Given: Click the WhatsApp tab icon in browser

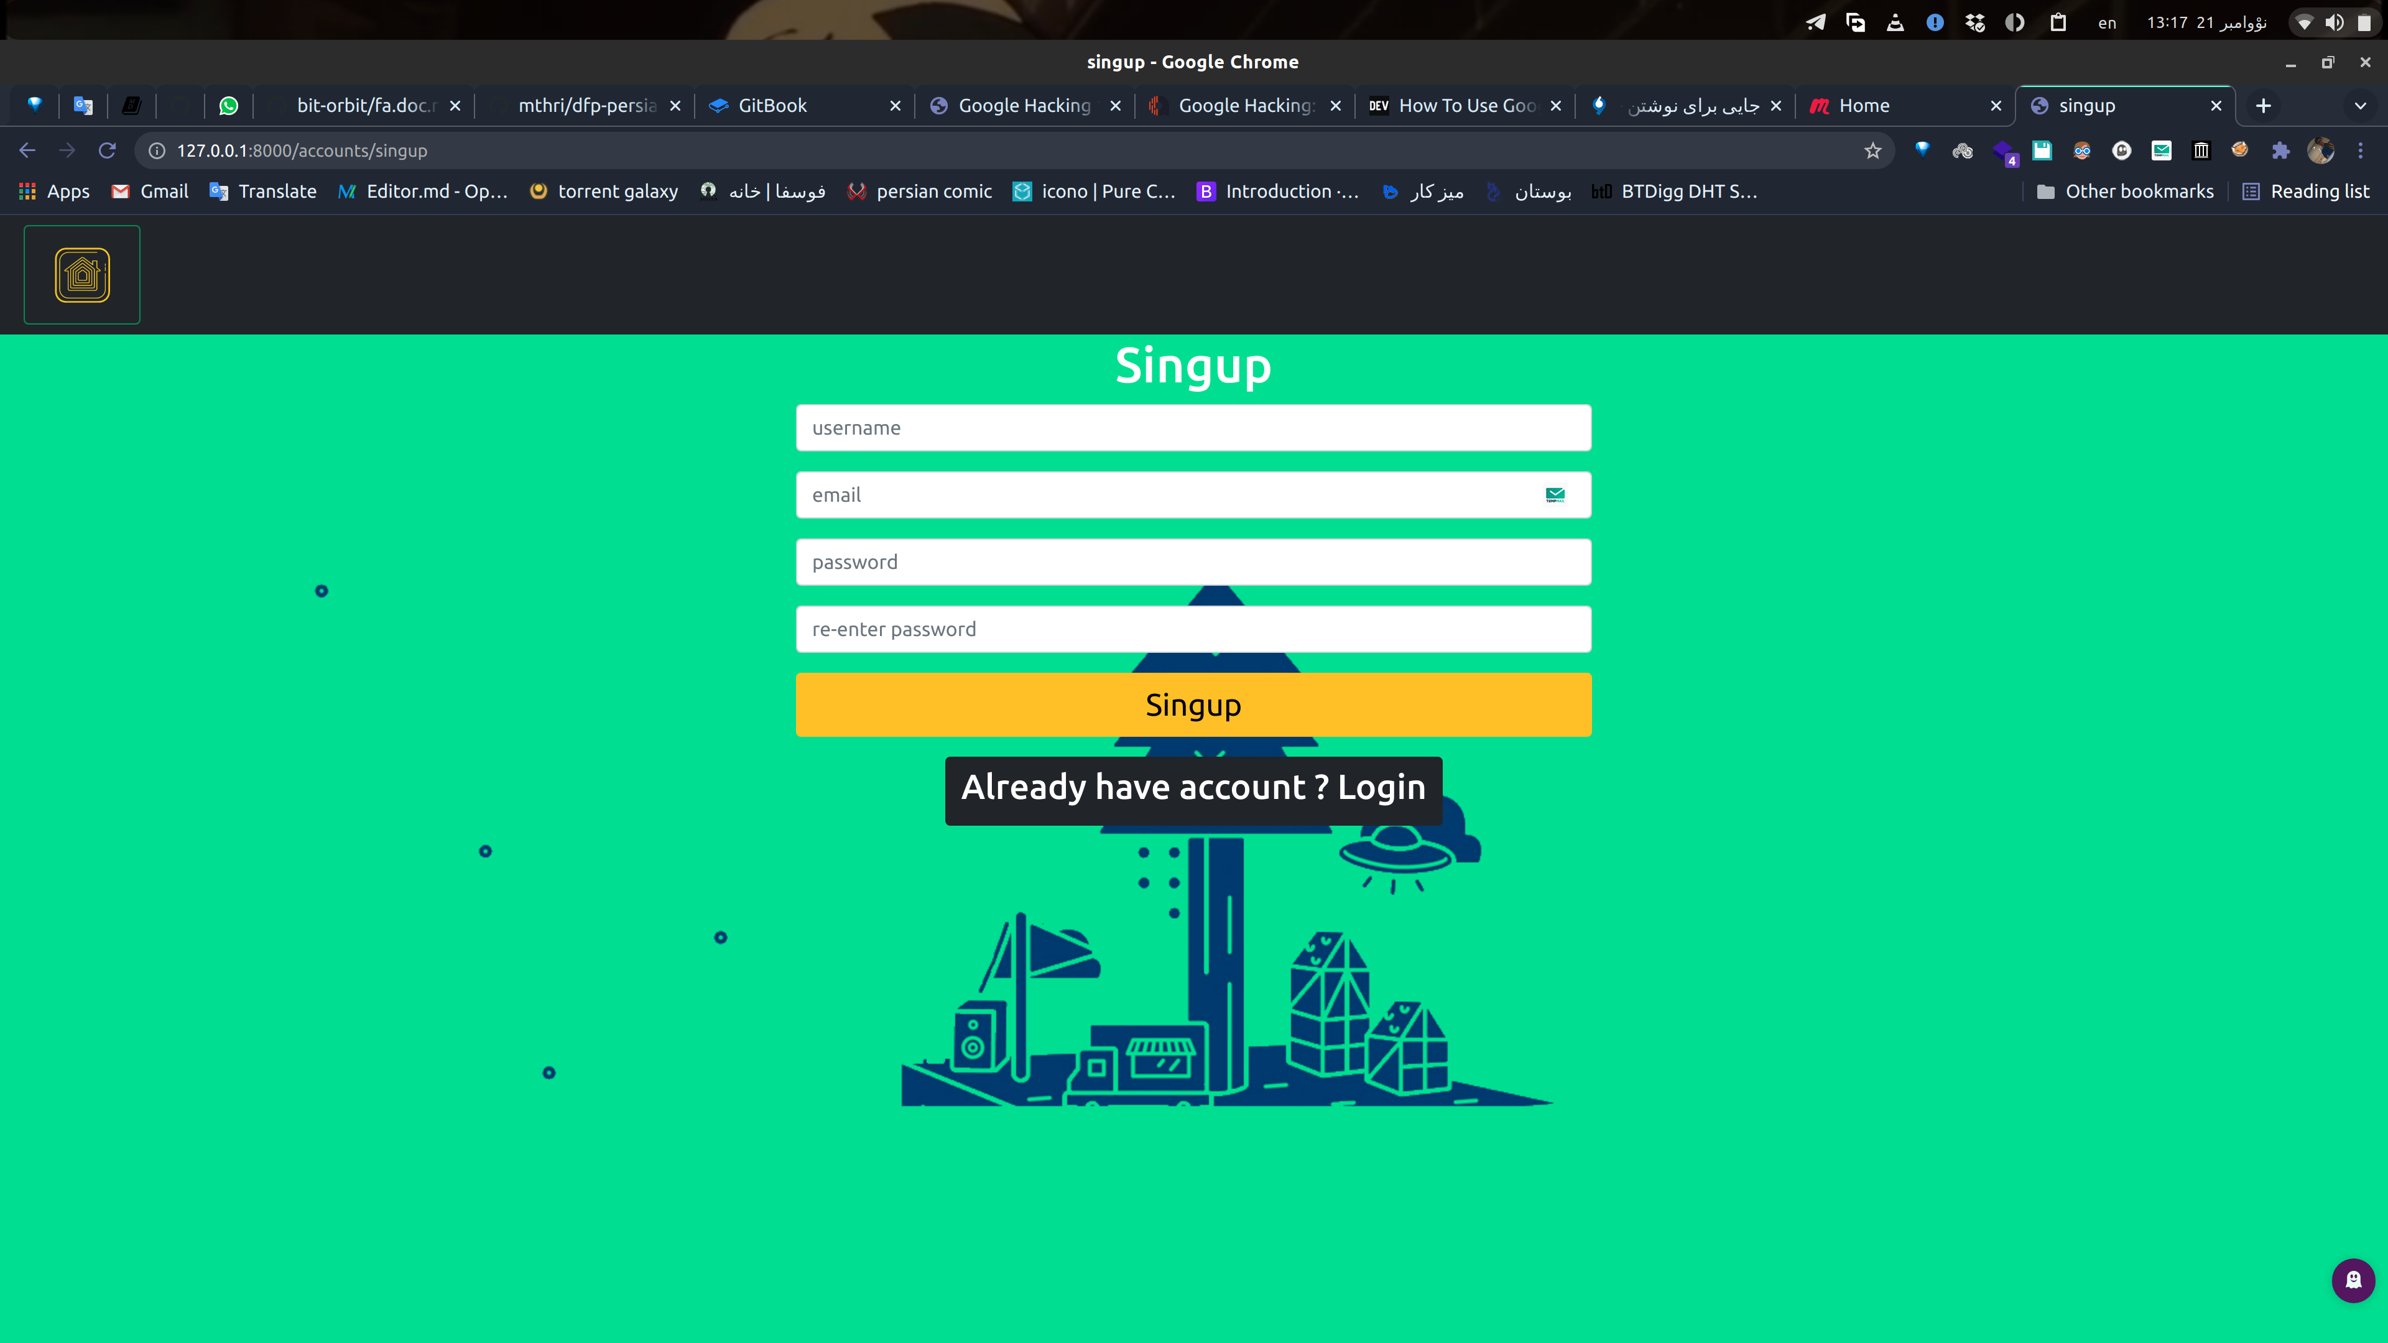Looking at the screenshot, I should pyautogui.click(x=228, y=105).
